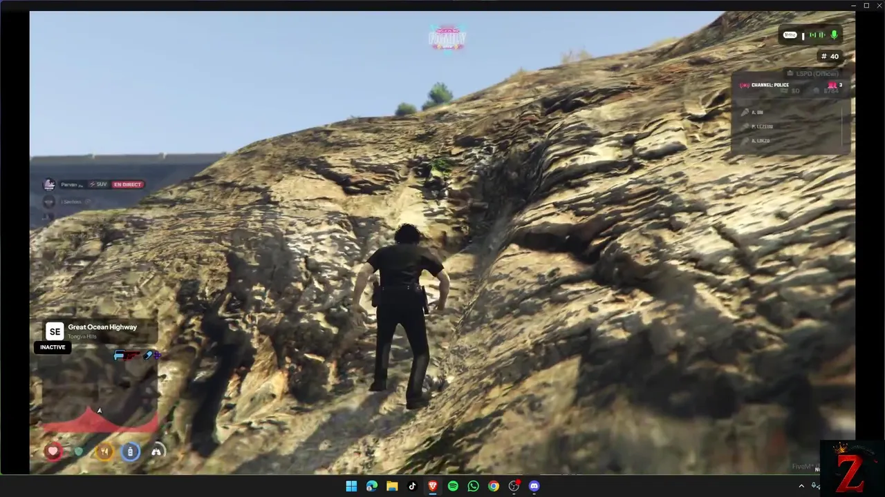This screenshot has width=885, height=497.
Task: Open Google Chrome from the taskbar
Action: click(494, 486)
